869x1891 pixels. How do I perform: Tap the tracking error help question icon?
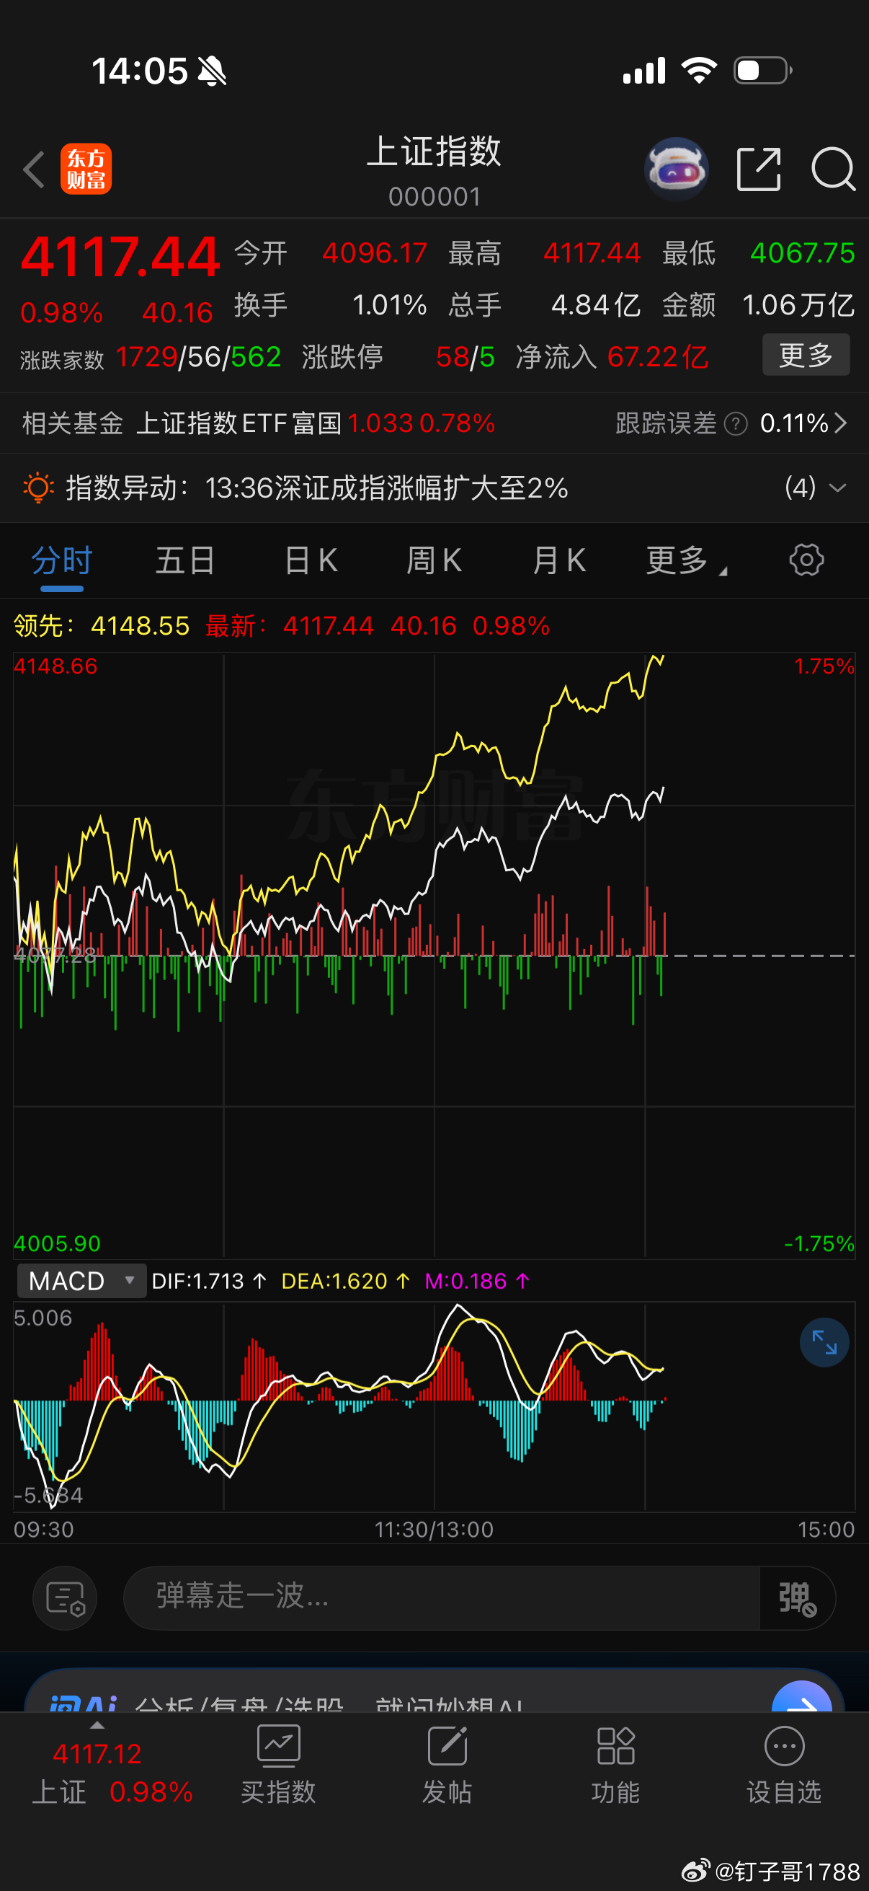point(735,423)
